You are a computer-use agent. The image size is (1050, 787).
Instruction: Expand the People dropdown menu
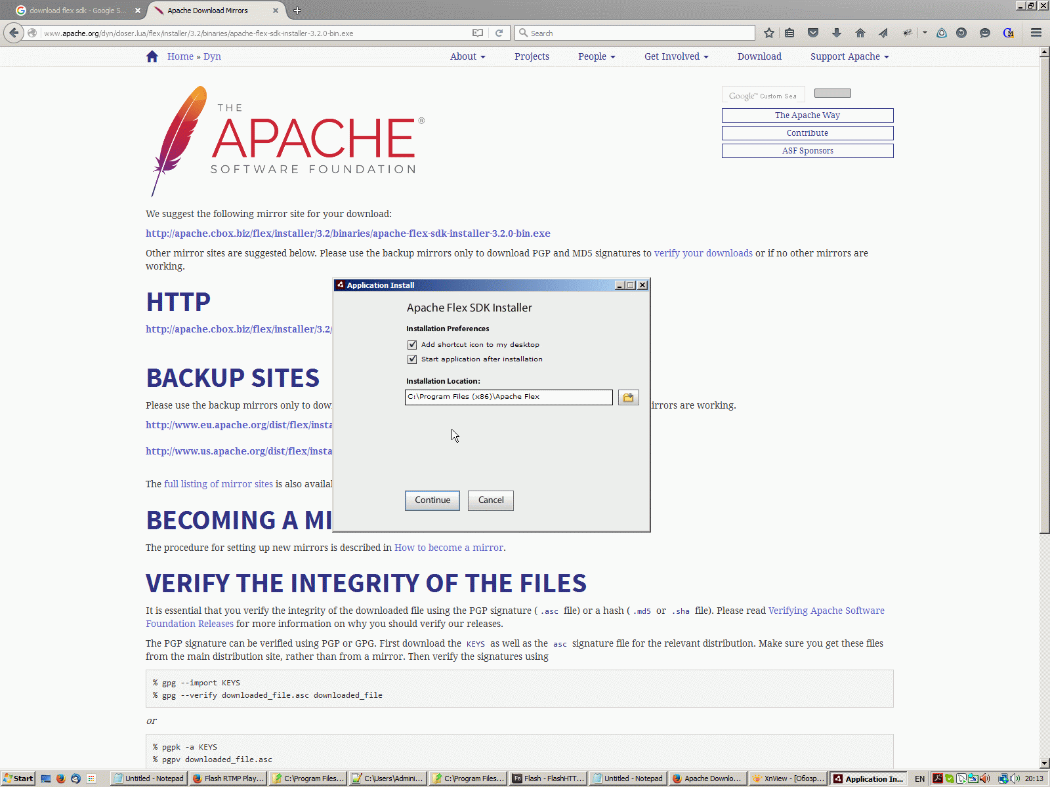(597, 56)
